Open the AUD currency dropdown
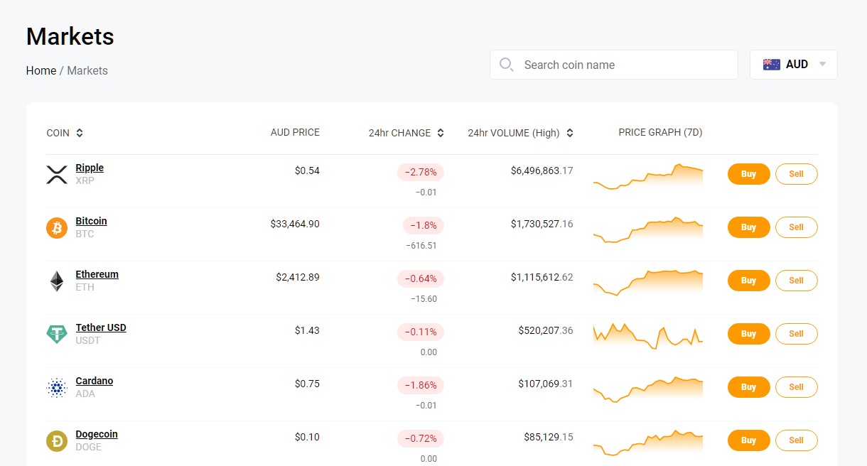867x466 pixels. 794,65
